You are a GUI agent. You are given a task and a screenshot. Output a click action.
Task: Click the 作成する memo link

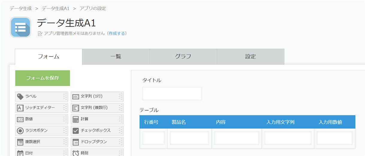(116, 33)
